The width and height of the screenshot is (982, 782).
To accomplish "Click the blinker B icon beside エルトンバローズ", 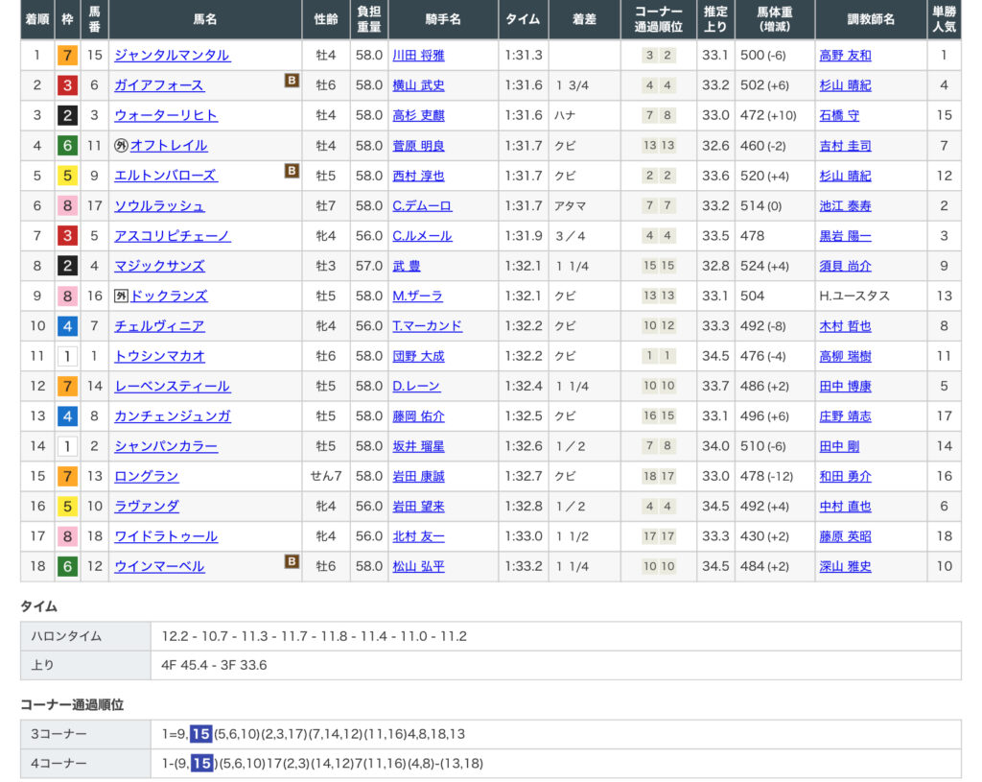I will click(292, 172).
